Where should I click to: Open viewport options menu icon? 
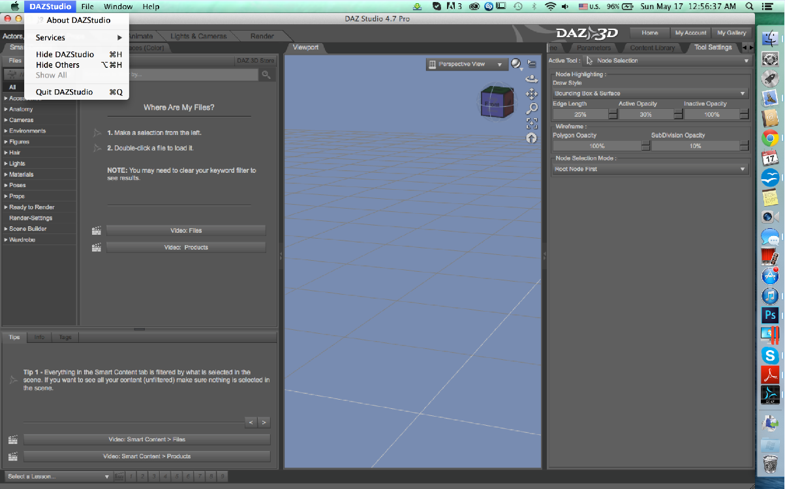(532, 64)
